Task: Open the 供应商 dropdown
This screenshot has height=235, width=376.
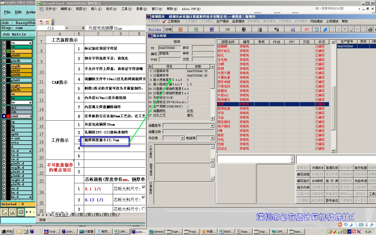Action: tap(183, 138)
